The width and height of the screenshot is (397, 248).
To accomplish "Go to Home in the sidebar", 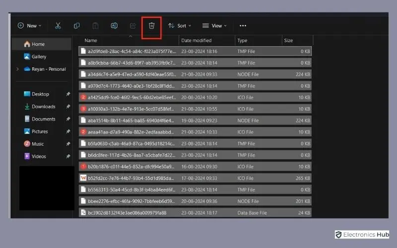I will [x=42, y=44].
